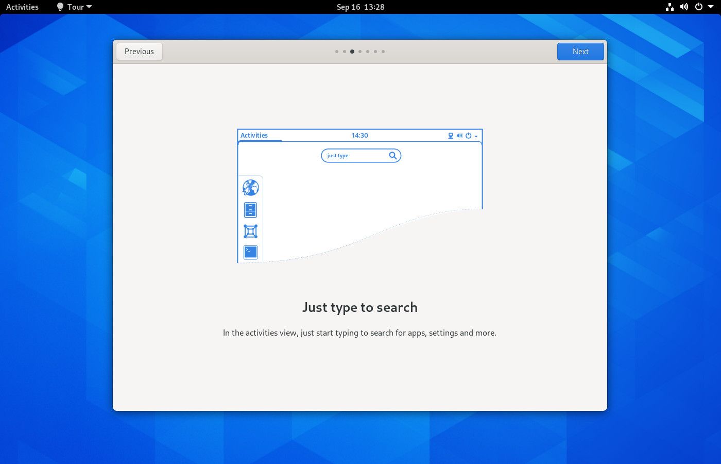
Task: Click the Boxes icon in the illustrated dock
Action: (250, 231)
